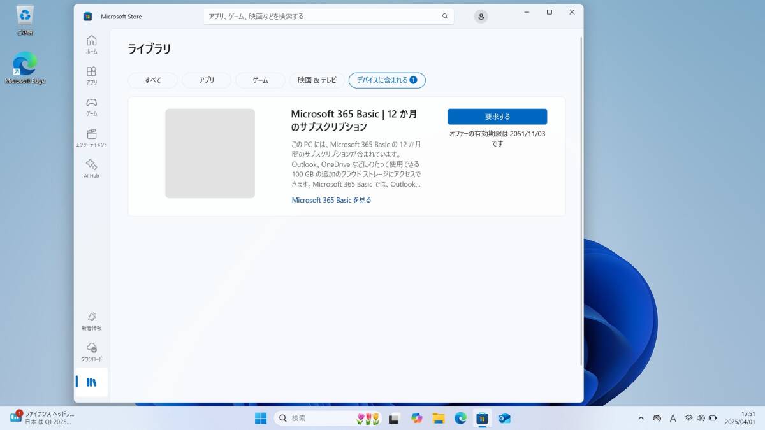Click the オファーの有効期限 2051/11/03 text
This screenshot has height=430, width=765.
pos(497,138)
